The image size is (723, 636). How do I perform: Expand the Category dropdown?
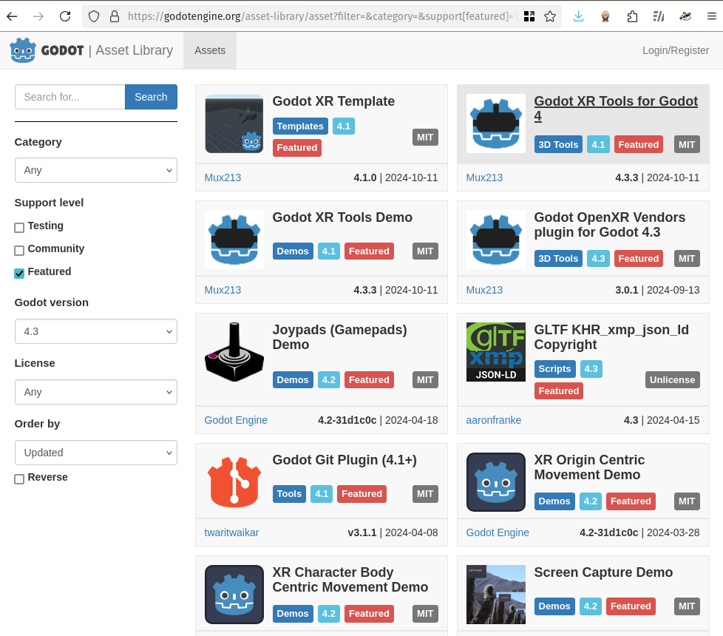click(x=96, y=170)
